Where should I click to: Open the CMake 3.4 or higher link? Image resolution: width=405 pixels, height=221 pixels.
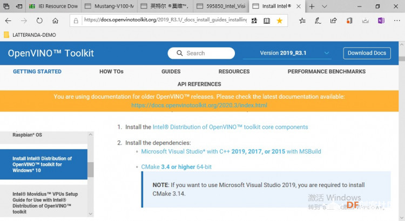click(176, 167)
